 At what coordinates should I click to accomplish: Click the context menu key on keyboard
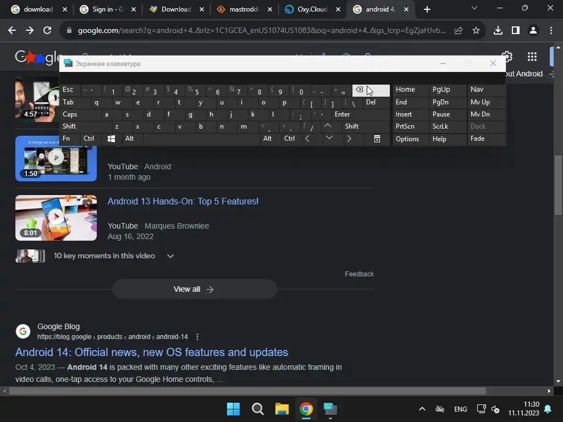(x=377, y=139)
